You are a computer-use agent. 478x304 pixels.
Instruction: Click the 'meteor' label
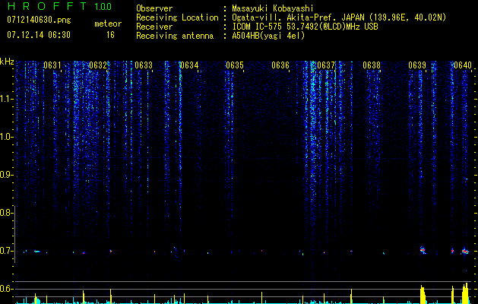(x=108, y=24)
